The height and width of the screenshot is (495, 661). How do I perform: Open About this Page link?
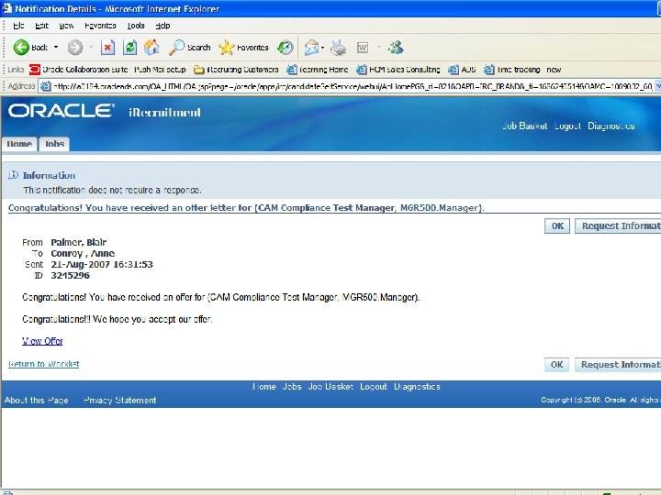click(x=36, y=401)
